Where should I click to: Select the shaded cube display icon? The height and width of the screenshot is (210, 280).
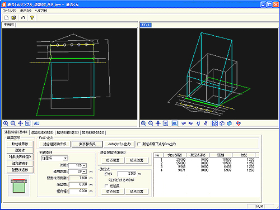(230, 123)
